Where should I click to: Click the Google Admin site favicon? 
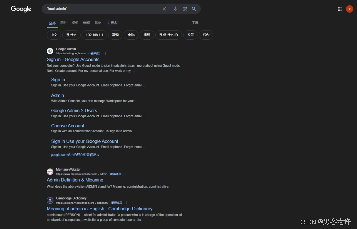pos(50,51)
